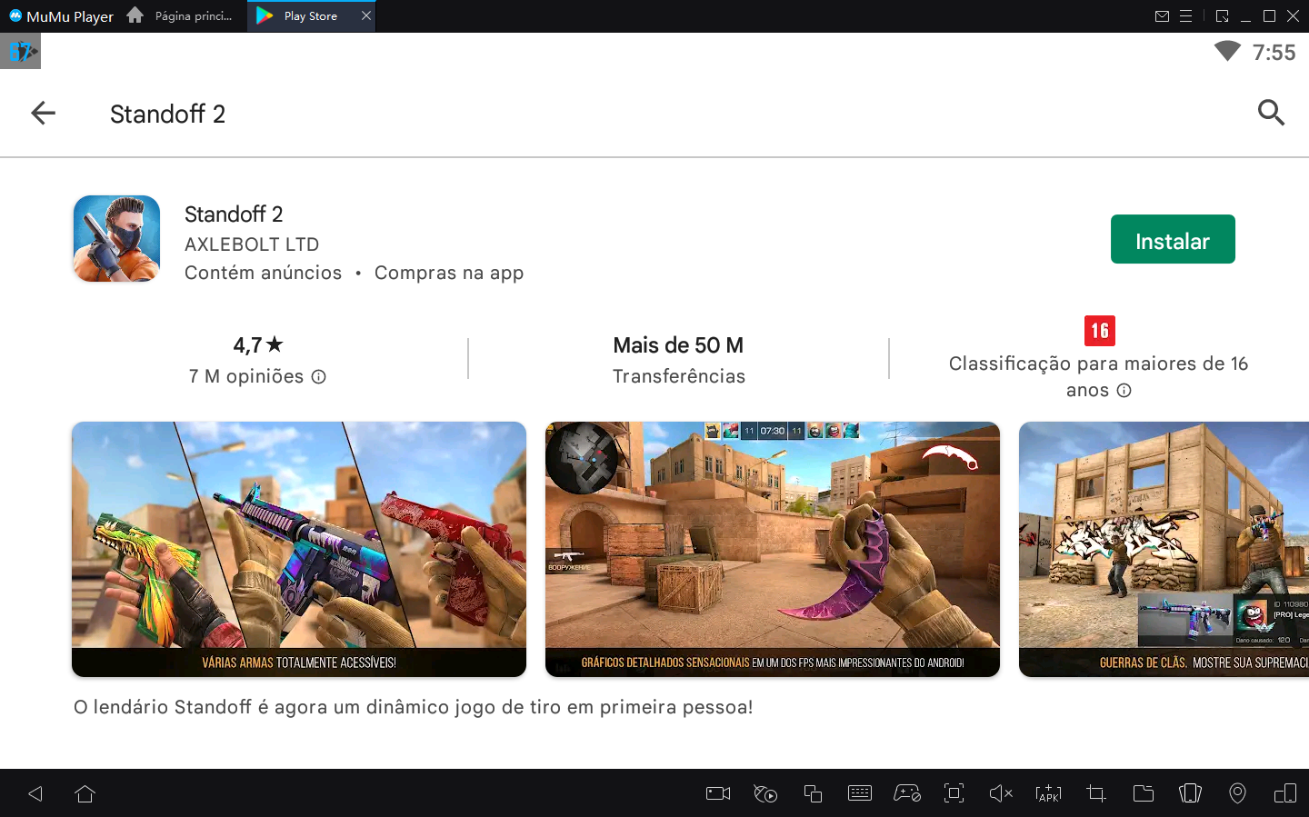Enter fullscreen mode
This screenshot has width=1309, height=817.
[954, 793]
